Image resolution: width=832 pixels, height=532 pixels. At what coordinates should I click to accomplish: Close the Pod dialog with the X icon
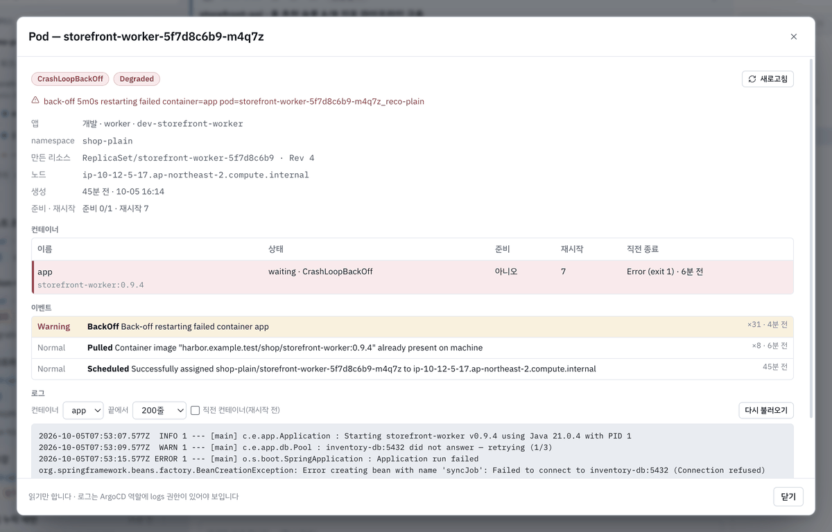pyautogui.click(x=794, y=37)
